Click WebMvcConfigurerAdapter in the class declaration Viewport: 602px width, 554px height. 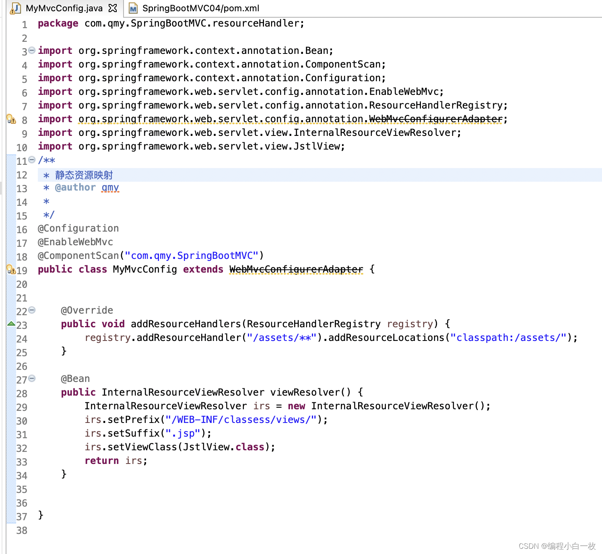[x=296, y=269]
